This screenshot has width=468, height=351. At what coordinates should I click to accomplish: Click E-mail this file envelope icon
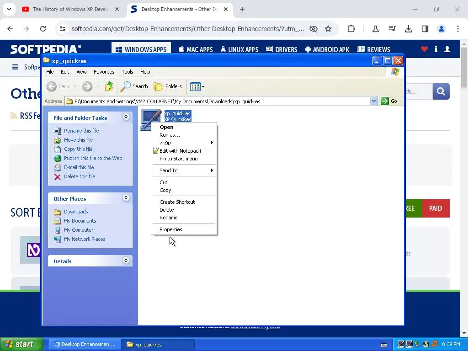click(57, 167)
